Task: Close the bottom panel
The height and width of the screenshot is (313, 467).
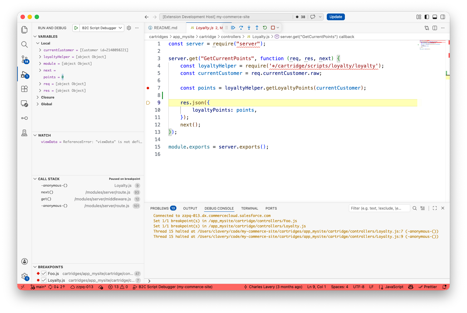Action: click(x=443, y=208)
